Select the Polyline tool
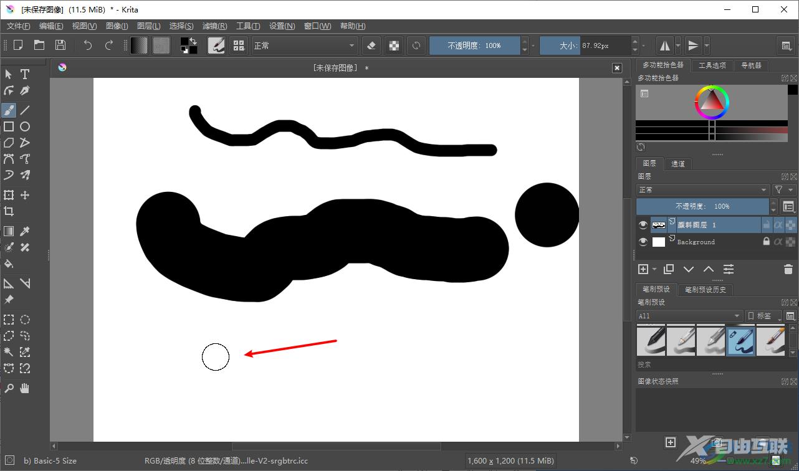This screenshot has height=471, width=799. click(x=25, y=143)
